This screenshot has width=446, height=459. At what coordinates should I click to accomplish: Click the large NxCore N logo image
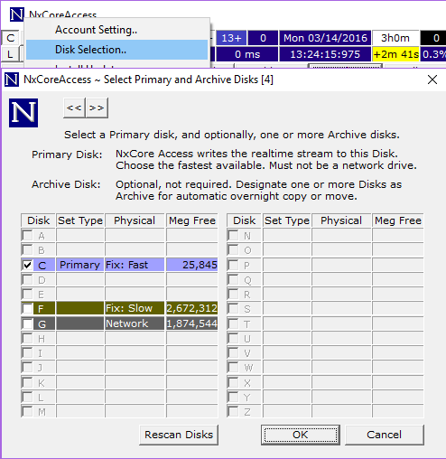pyautogui.click(x=23, y=113)
